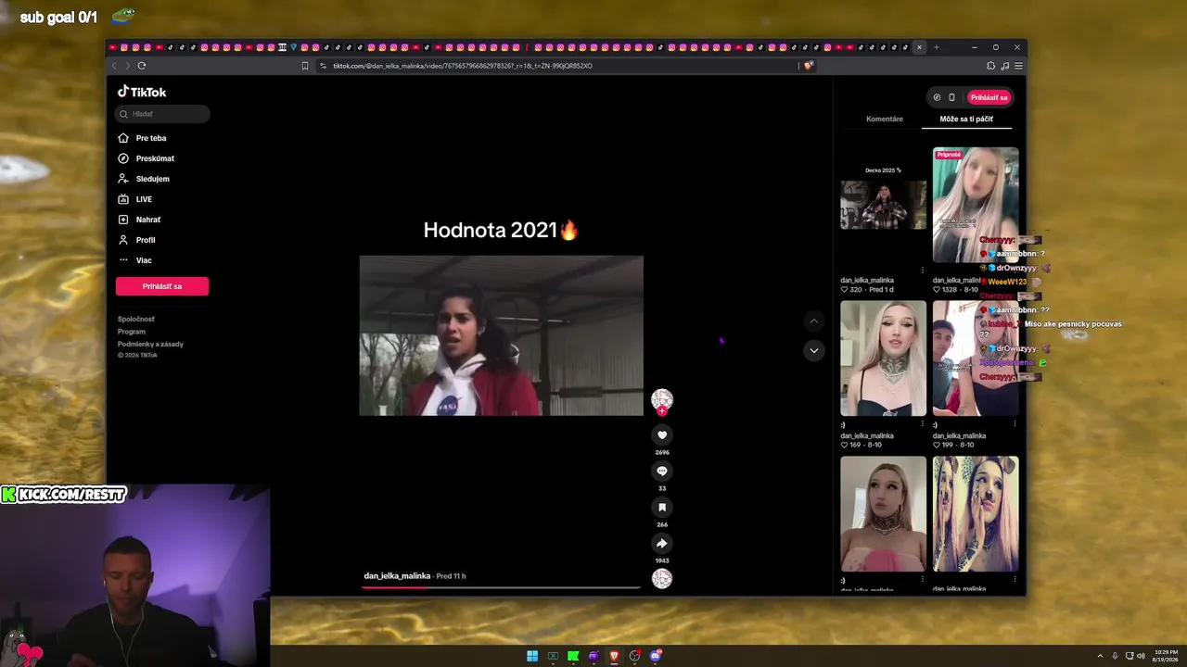This screenshot has width=1187, height=667.
Task: Open the video thumbnail with 169 likes
Action: click(x=883, y=359)
